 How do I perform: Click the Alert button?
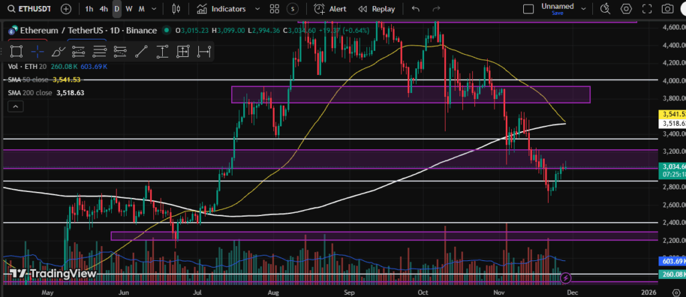[330, 9]
